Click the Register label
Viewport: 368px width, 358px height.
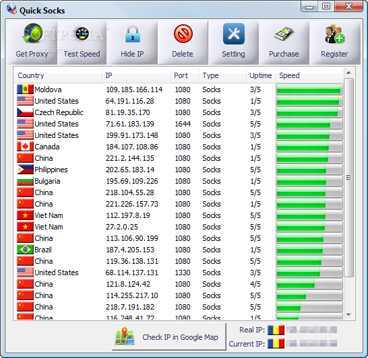334,54
